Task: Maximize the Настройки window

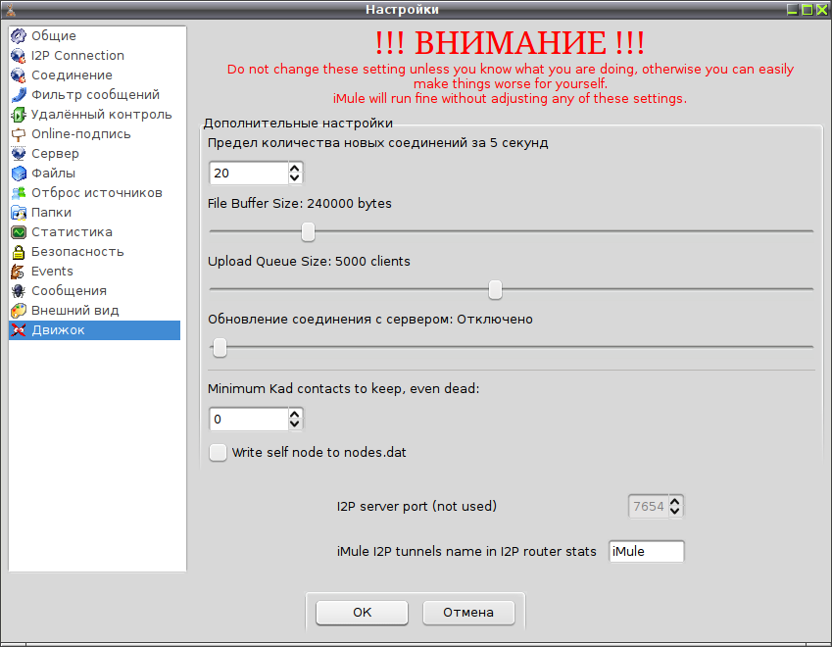Action: pos(808,9)
